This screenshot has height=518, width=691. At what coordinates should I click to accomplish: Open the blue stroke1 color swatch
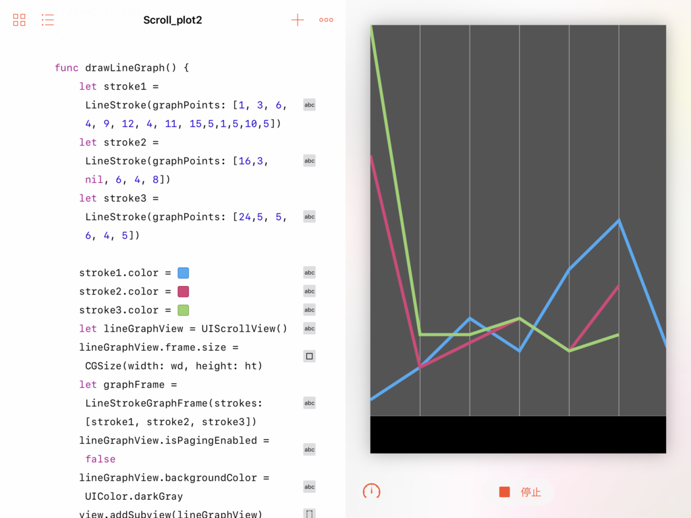[x=184, y=272]
